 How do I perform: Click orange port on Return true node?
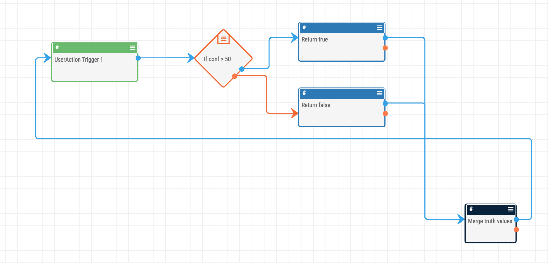pyautogui.click(x=385, y=48)
